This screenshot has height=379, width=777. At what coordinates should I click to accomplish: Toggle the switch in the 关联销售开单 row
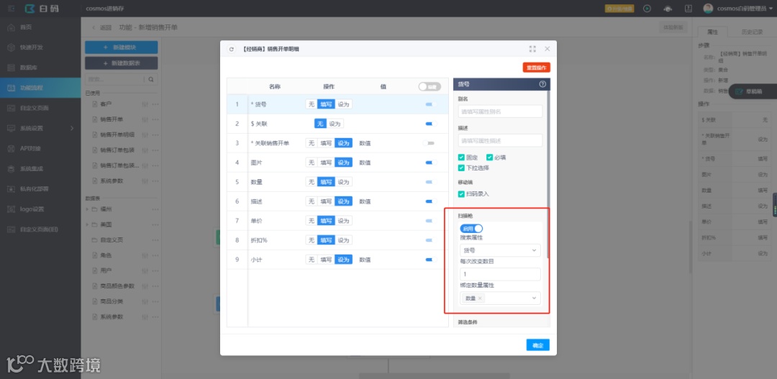(x=429, y=143)
